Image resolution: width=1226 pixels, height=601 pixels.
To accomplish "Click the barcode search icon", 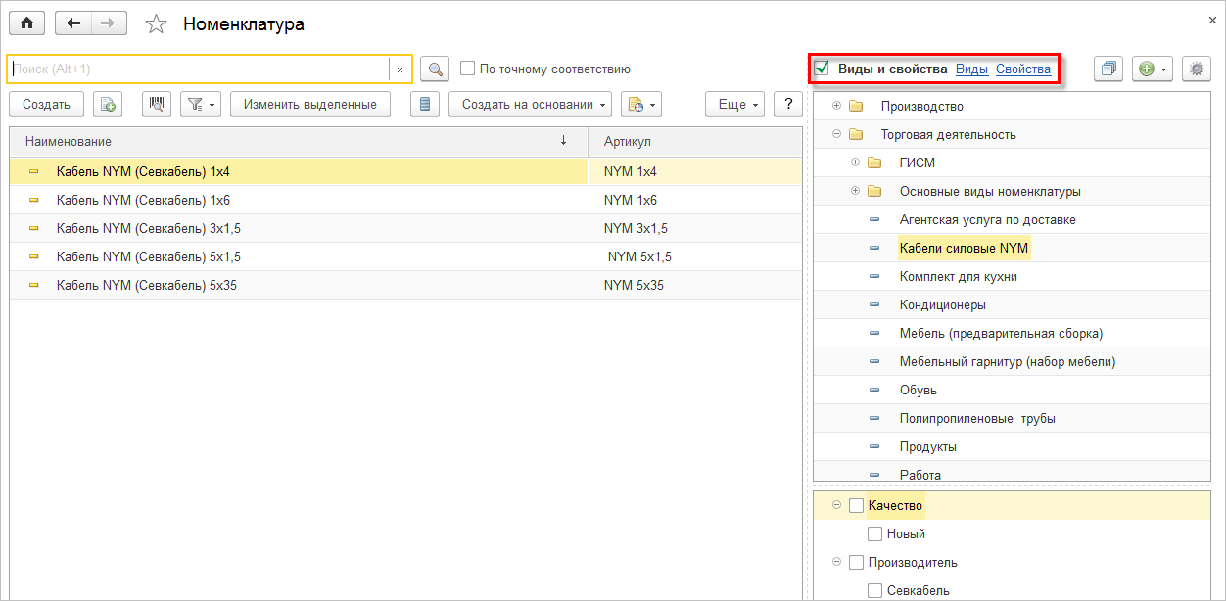I will tap(157, 105).
